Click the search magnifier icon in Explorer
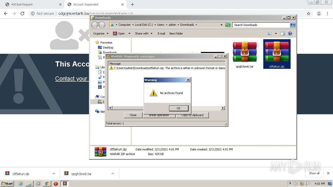The height and width of the screenshot is (187, 333). click(293, 25)
